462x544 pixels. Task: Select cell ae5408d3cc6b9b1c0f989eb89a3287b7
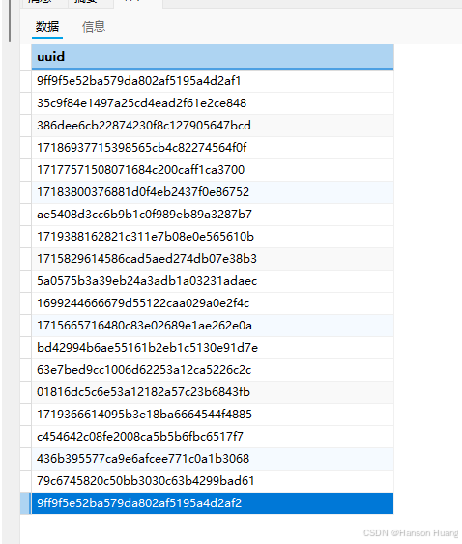point(213,215)
